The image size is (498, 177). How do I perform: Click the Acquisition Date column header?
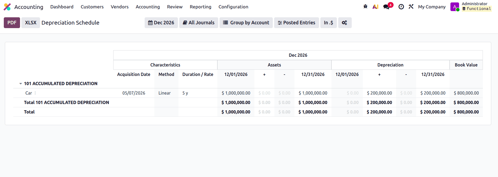click(x=134, y=74)
